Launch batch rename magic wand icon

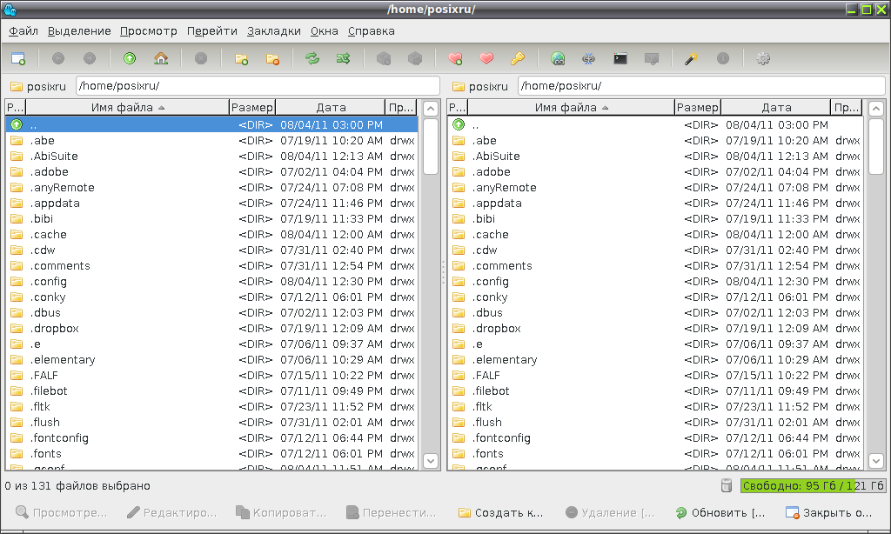[x=691, y=58]
